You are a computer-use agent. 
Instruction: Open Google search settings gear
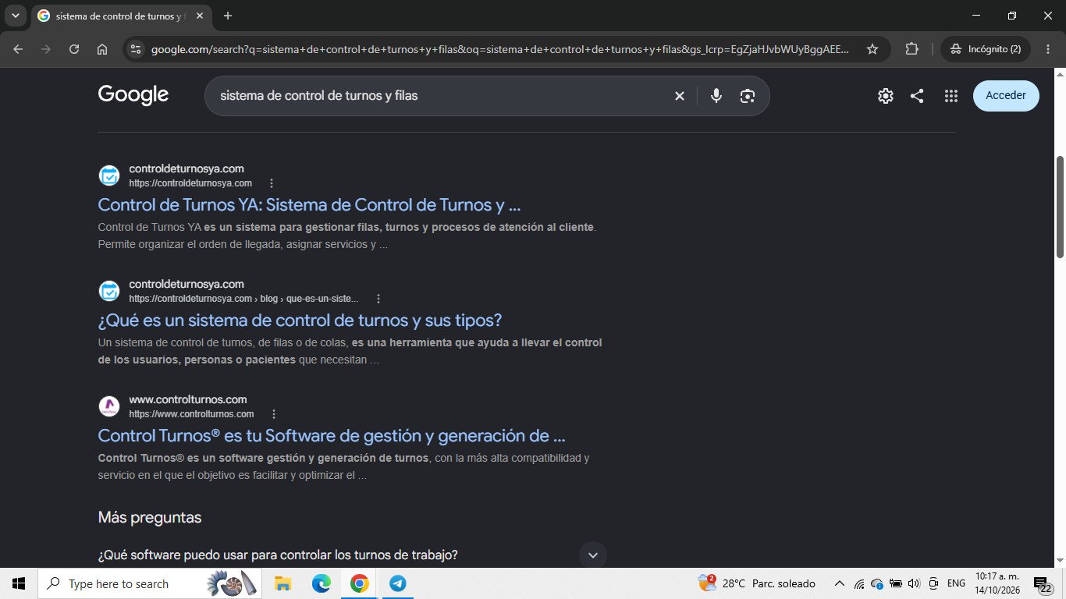[x=885, y=96]
